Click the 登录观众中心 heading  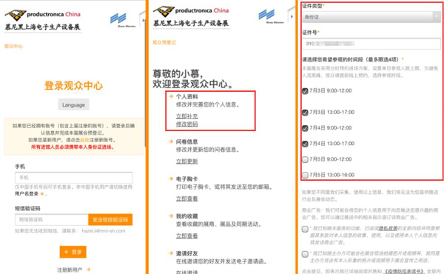pyautogui.click(x=73, y=86)
